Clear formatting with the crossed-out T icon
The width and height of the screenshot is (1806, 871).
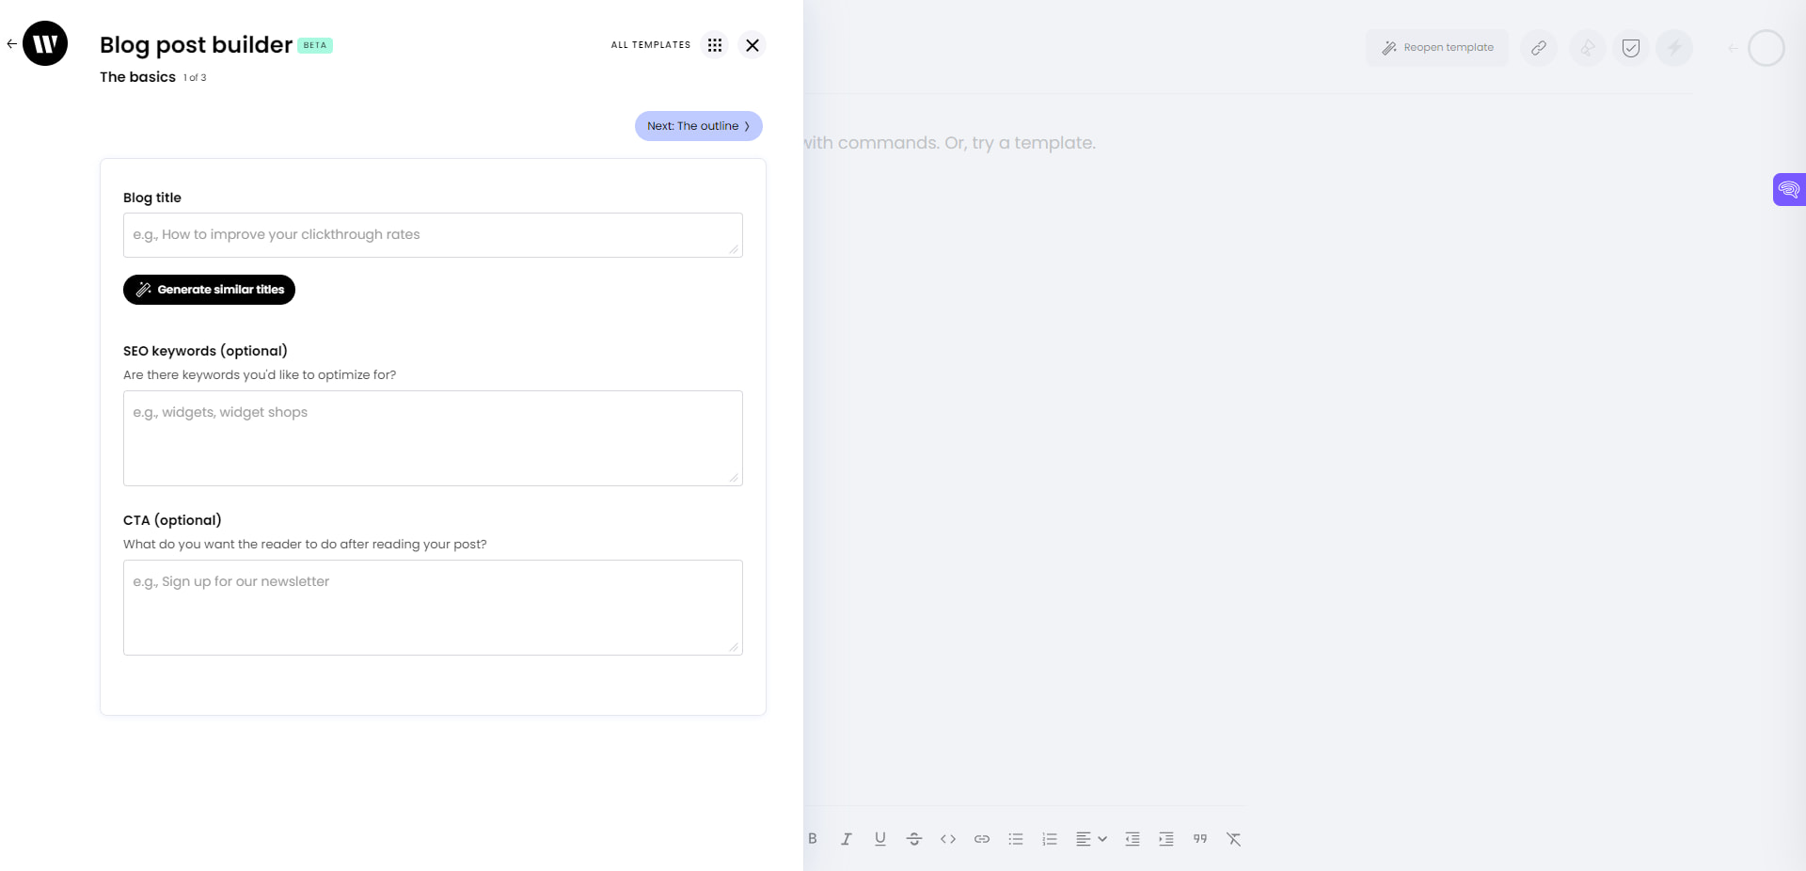pyautogui.click(x=1233, y=838)
